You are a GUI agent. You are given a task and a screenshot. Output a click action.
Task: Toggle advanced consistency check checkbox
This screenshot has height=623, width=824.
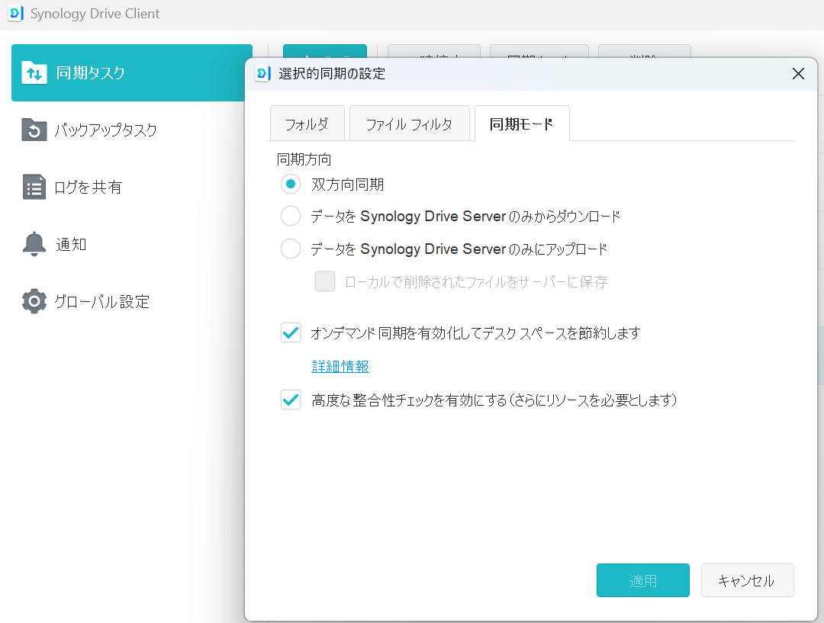(291, 400)
